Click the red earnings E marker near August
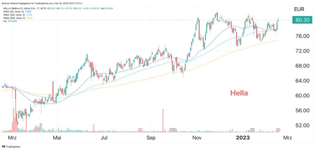Screen dimensions: 315x150 tap(140, 130)
